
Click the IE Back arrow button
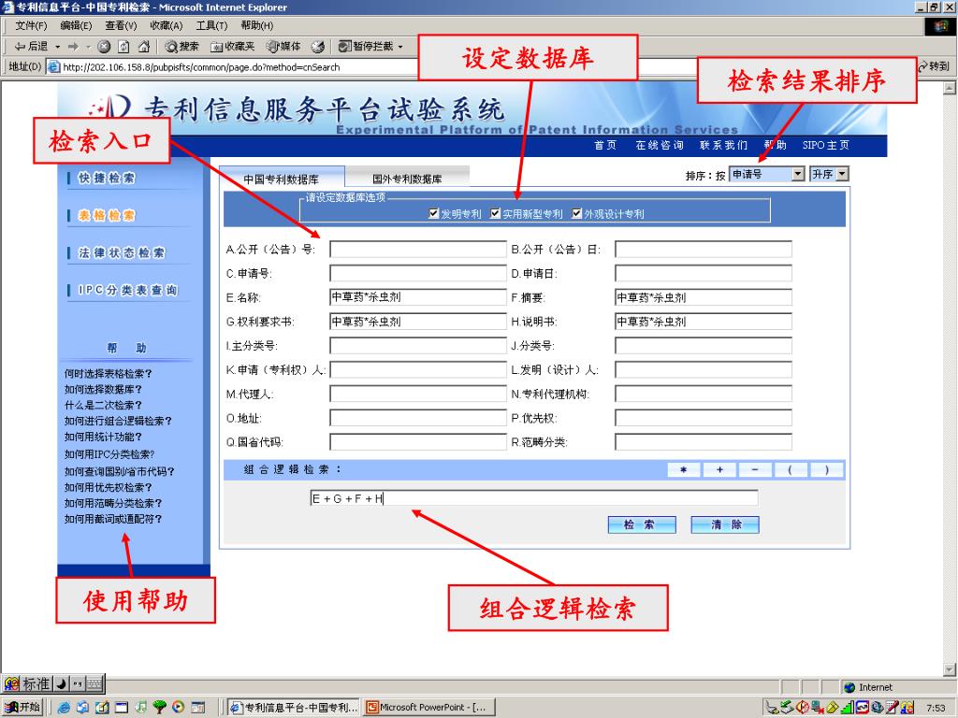tap(31, 47)
